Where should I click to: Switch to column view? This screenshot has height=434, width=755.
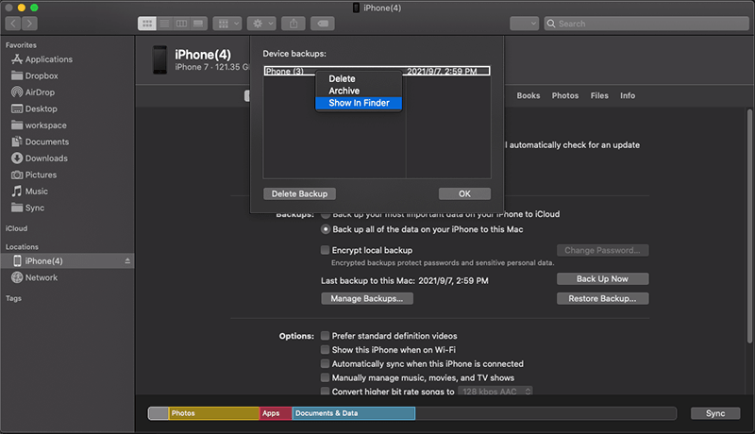click(181, 24)
